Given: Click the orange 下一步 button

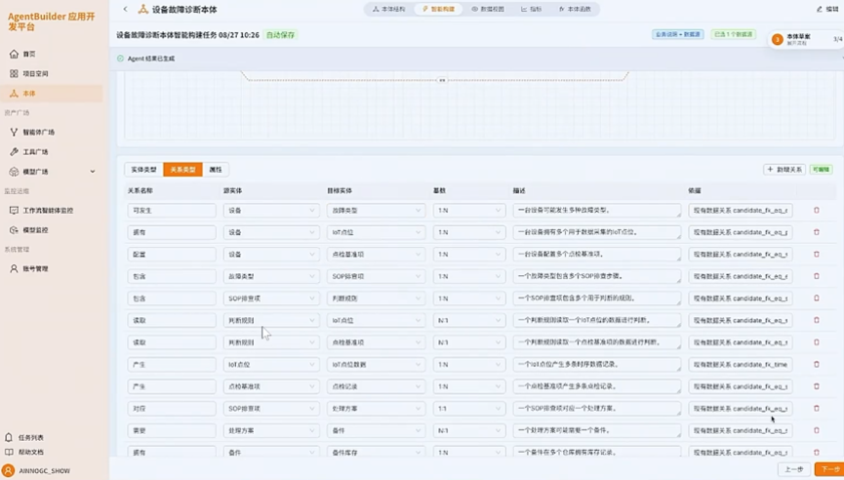Looking at the screenshot, I should click(829, 469).
